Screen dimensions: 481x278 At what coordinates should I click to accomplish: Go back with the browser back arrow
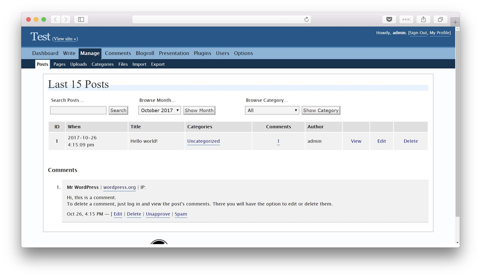(56, 19)
